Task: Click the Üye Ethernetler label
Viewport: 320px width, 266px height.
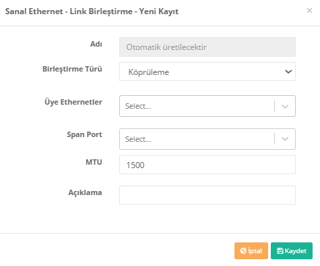Action: (73, 102)
